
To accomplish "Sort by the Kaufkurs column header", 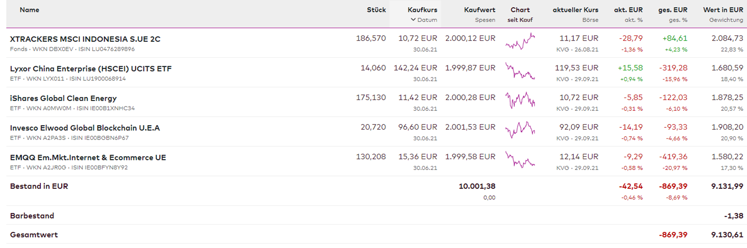I will click(422, 10).
